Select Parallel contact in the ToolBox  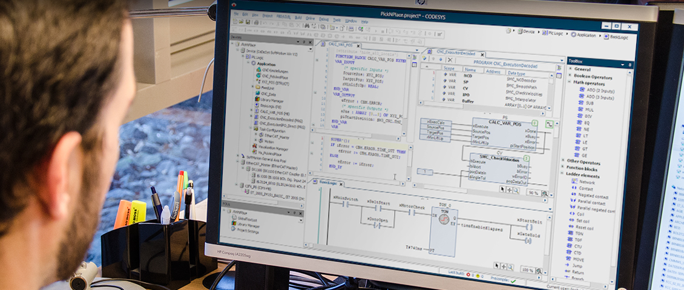[587, 203]
